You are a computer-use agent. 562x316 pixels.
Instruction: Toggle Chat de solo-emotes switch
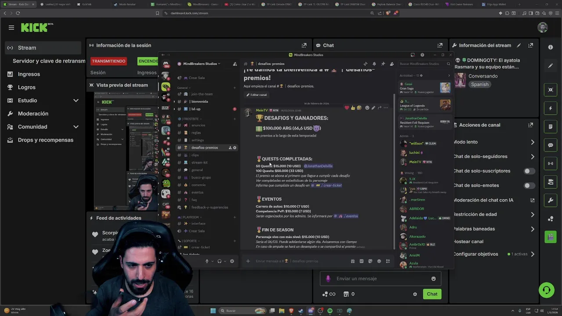(529, 186)
